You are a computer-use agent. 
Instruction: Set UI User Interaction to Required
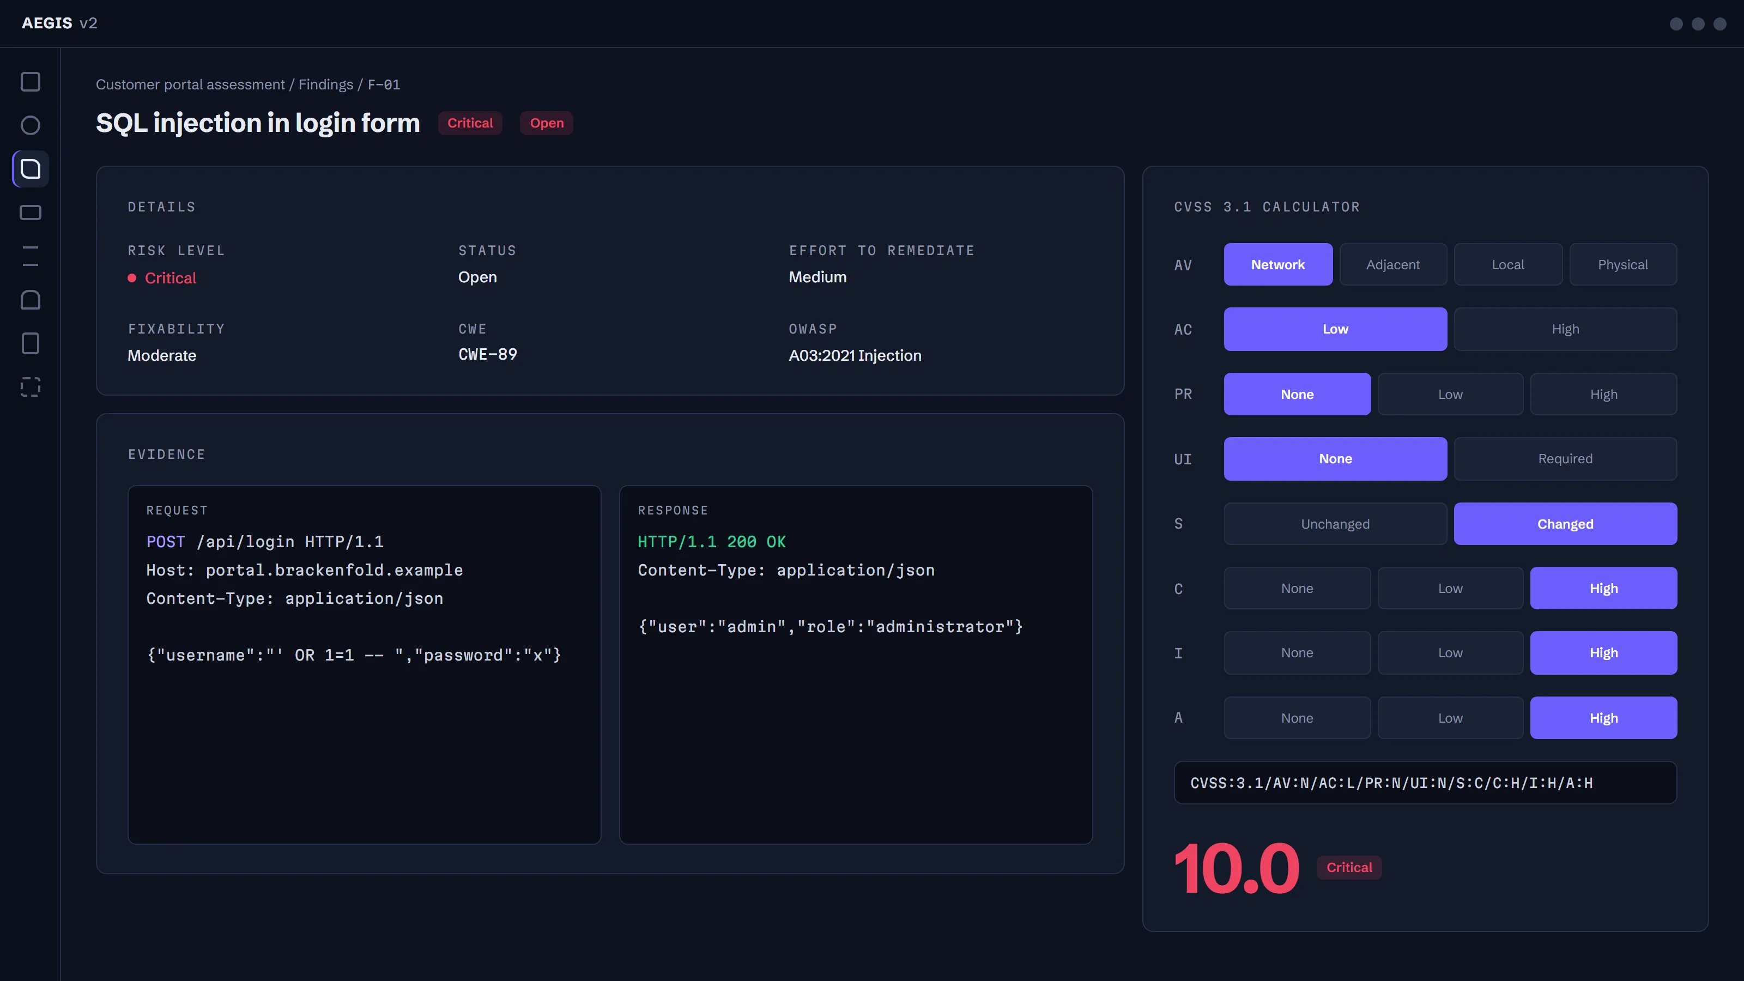(1565, 459)
